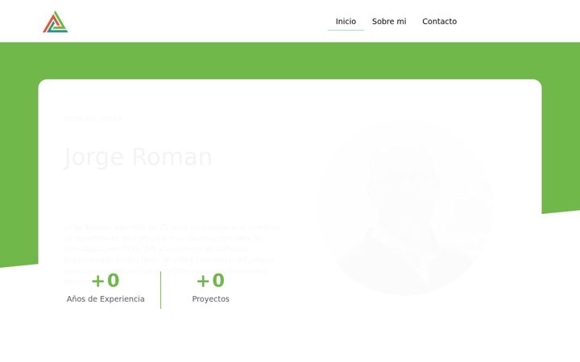The height and width of the screenshot is (362, 580).
Task: Open the Inicio navigation link
Action: (346, 22)
